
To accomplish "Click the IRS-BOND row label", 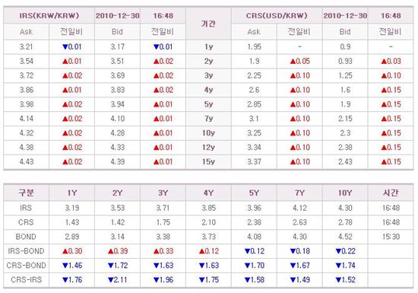I will [x=26, y=251].
